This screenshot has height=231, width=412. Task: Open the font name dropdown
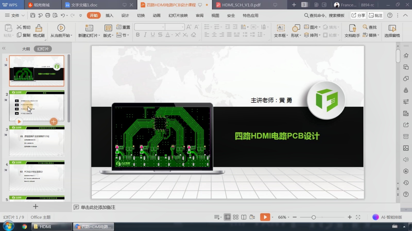pos(163,27)
